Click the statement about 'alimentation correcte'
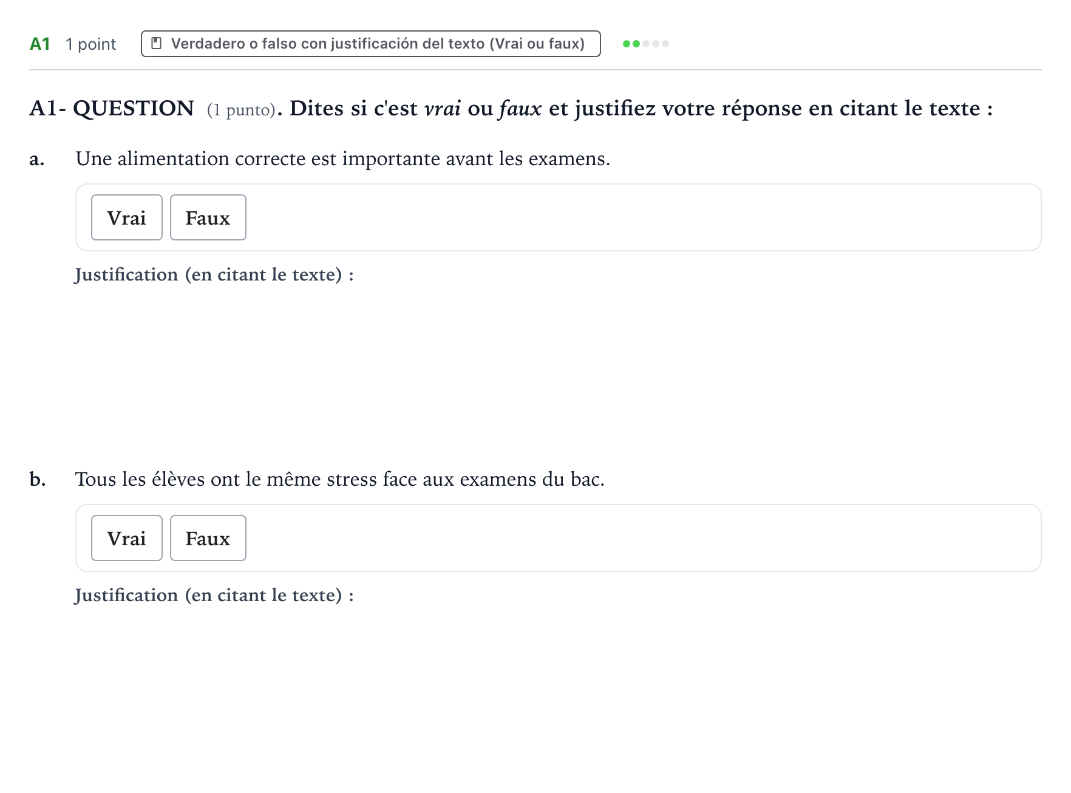 342,158
